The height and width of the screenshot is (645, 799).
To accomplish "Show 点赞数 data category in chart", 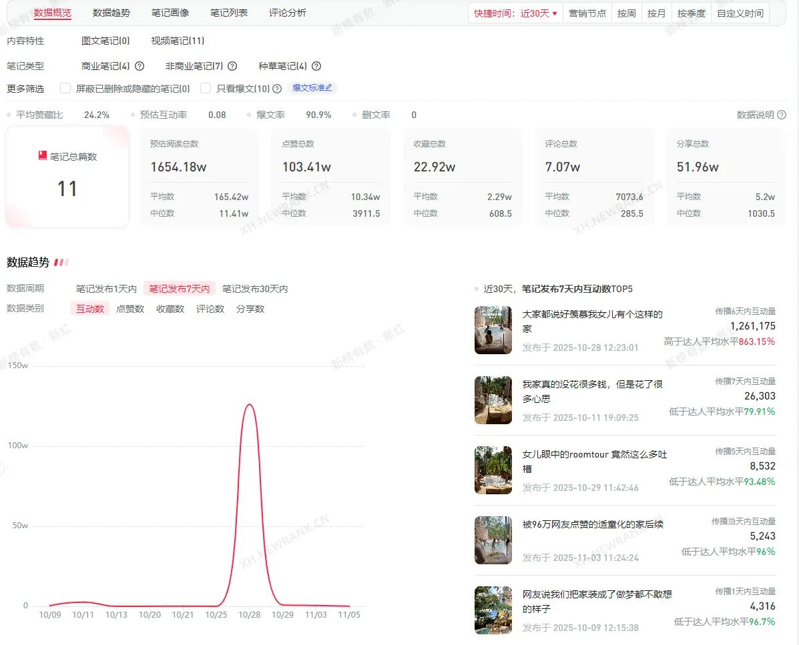I will click(130, 309).
